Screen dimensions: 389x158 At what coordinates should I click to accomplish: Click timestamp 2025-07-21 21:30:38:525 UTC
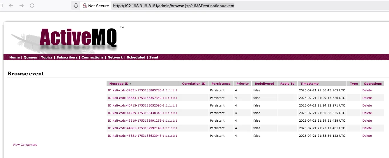pos(322,113)
